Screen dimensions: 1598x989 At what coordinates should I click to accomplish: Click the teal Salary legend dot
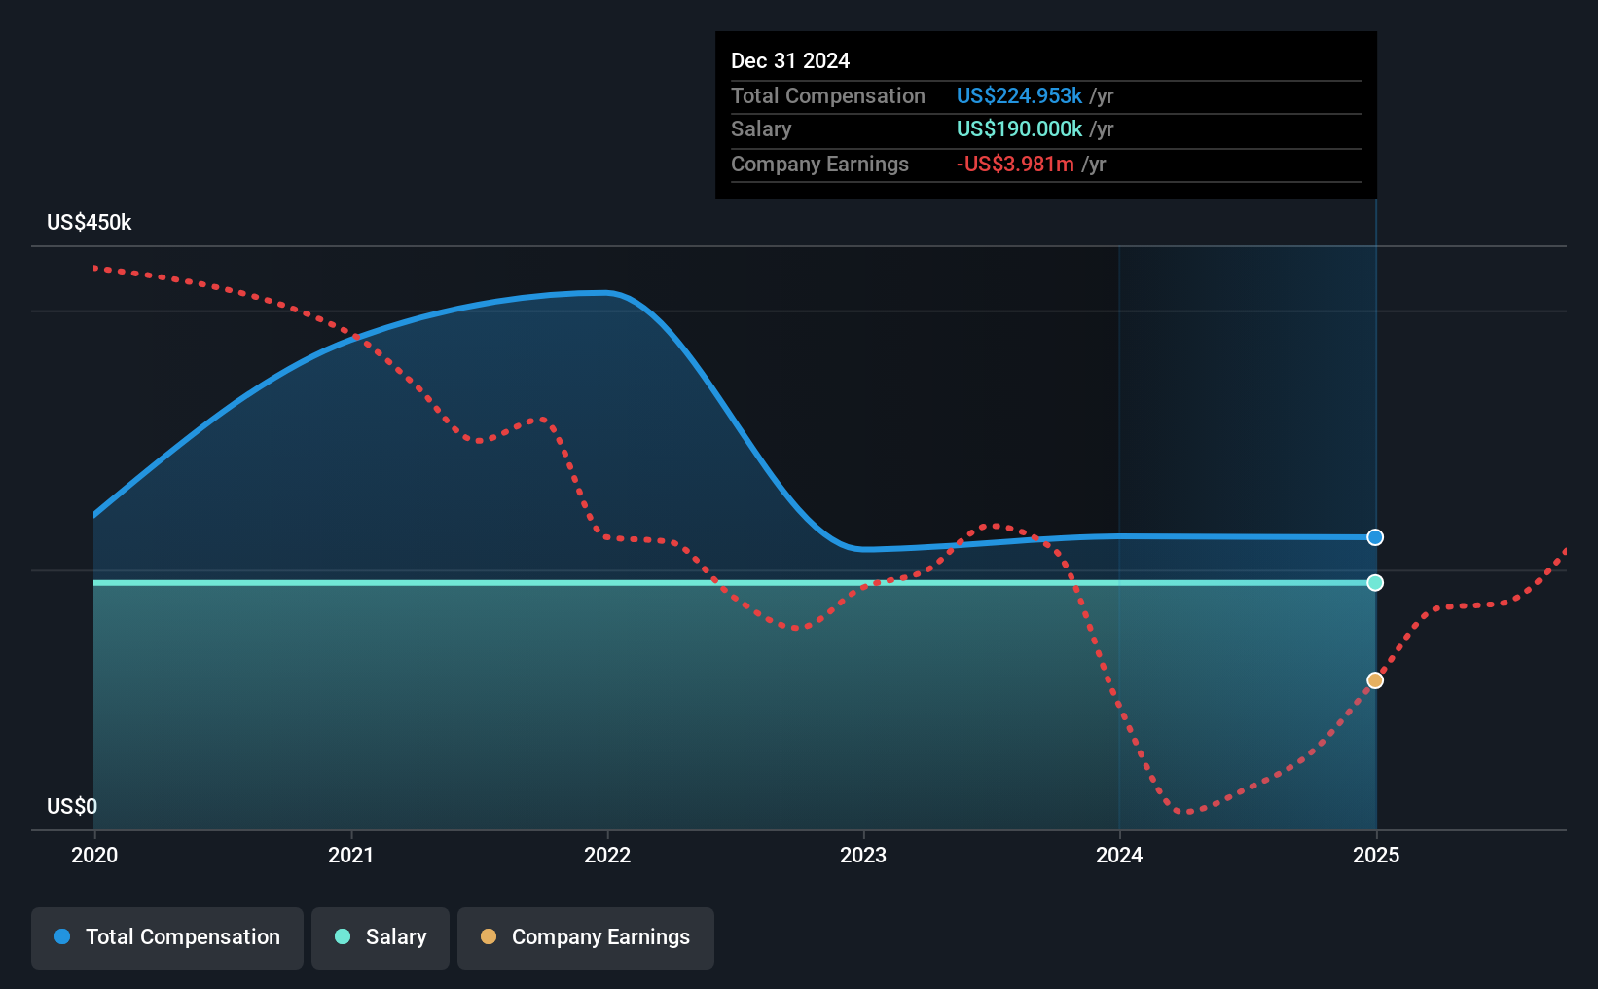343,936
